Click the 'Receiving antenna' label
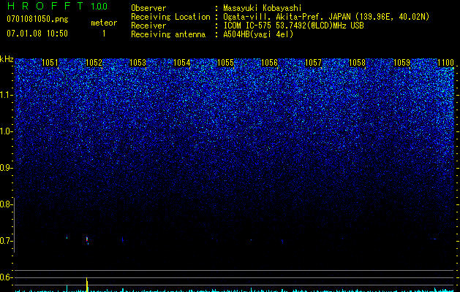Screen dimensions: 460x292 (168, 34)
